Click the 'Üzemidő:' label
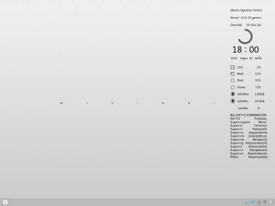 [237, 25]
